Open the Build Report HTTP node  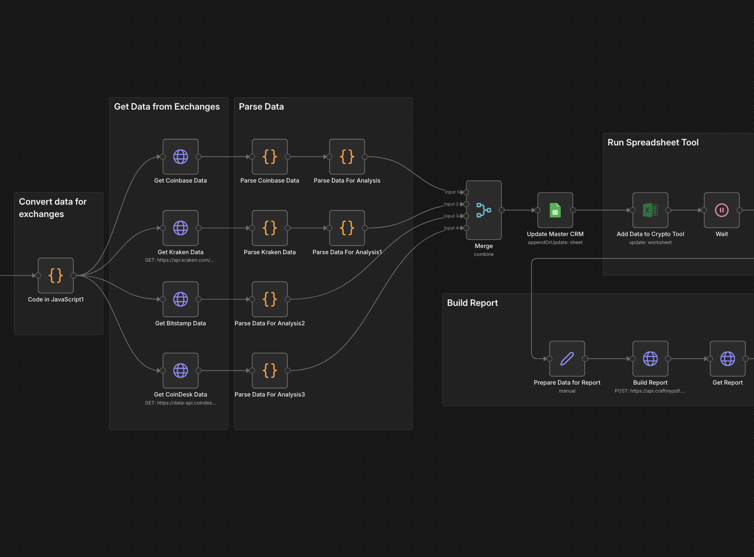pos(650,359)
